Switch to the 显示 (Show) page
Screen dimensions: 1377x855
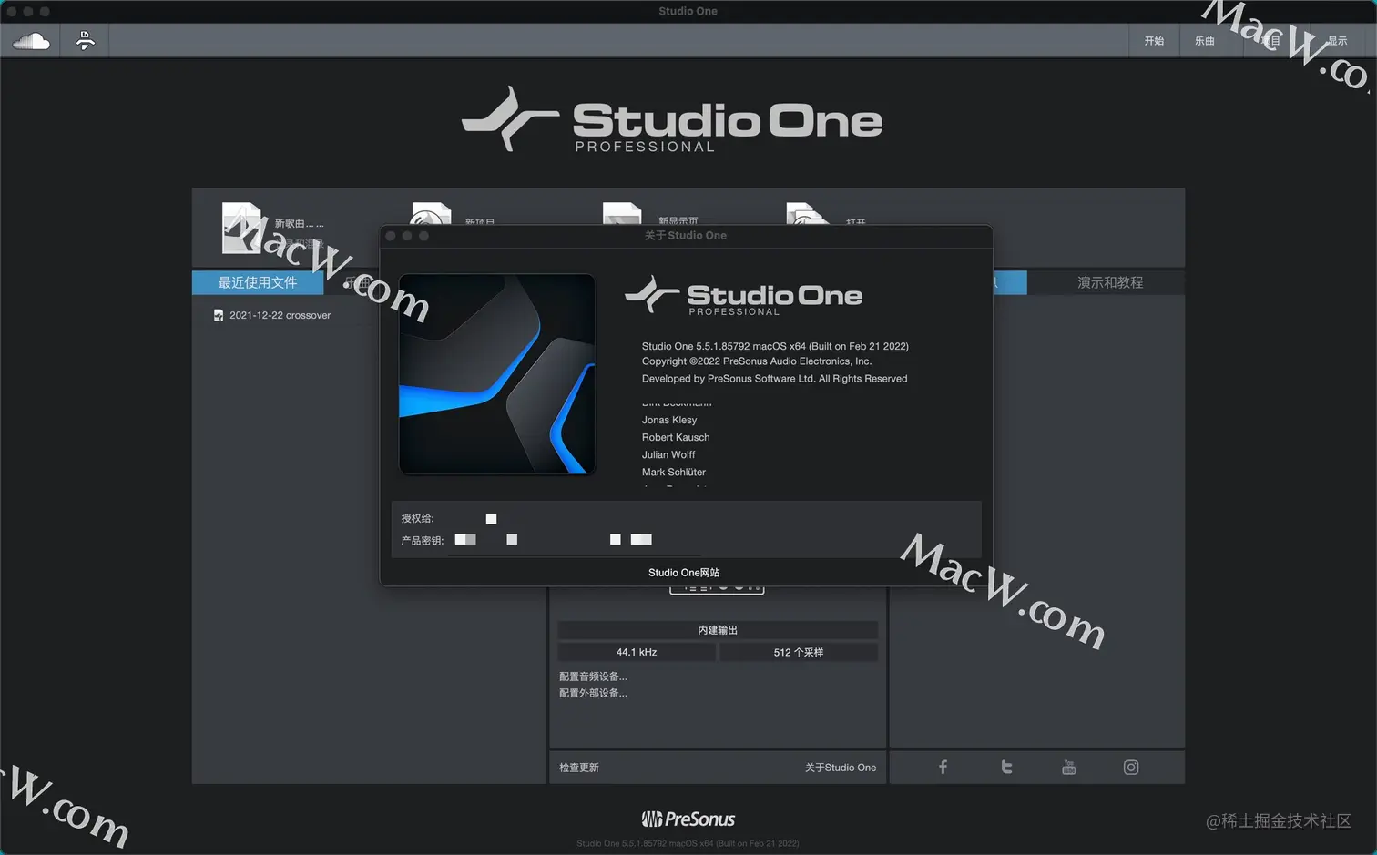click(x=1336, y=41)
